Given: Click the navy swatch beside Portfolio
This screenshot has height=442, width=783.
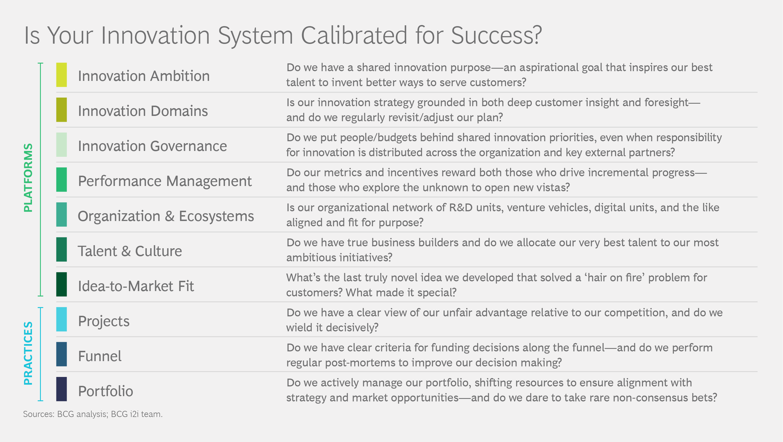Looking at the screenshot, I should (61, 389).
